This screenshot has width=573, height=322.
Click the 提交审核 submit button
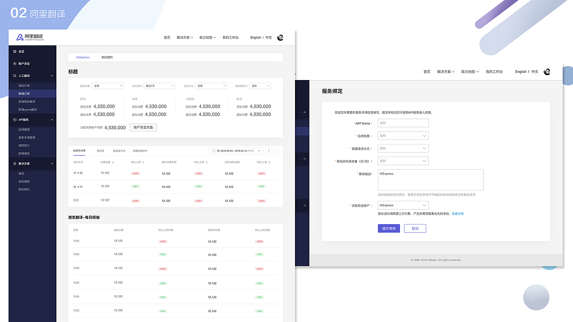coord(389,229)
